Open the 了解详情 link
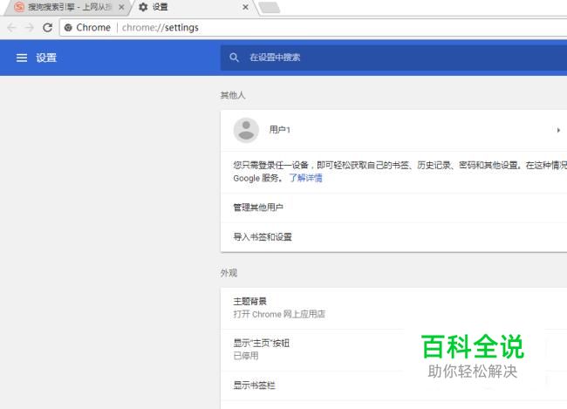This screenshot has width=567, height=409. click(305, 178)
